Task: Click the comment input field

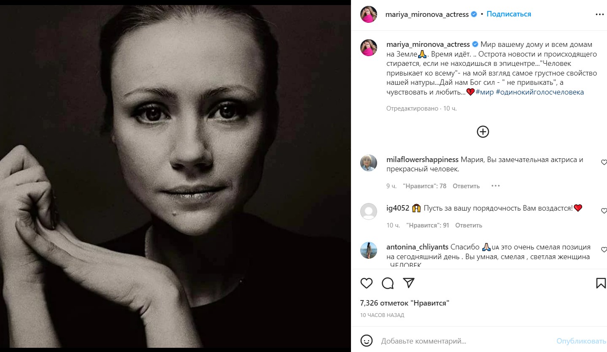Action: point(464,341)
